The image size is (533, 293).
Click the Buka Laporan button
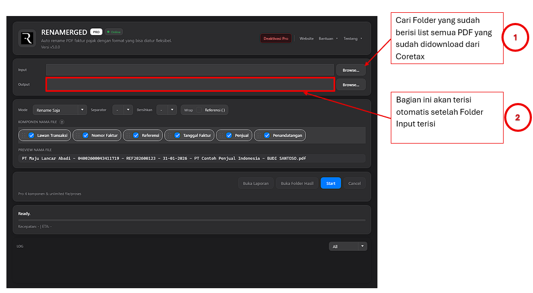click(256, 184)
